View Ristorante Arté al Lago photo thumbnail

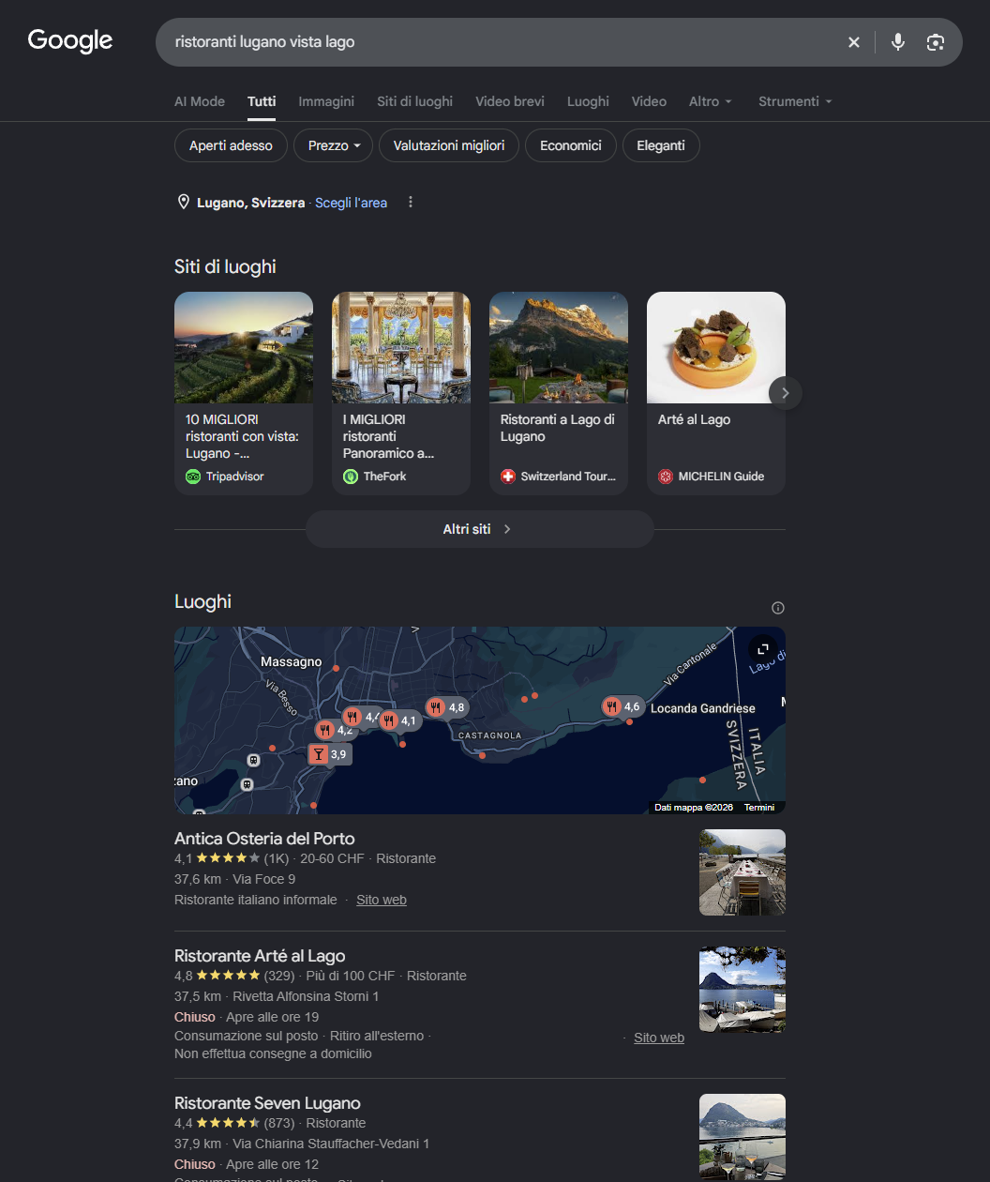(742, 990)
